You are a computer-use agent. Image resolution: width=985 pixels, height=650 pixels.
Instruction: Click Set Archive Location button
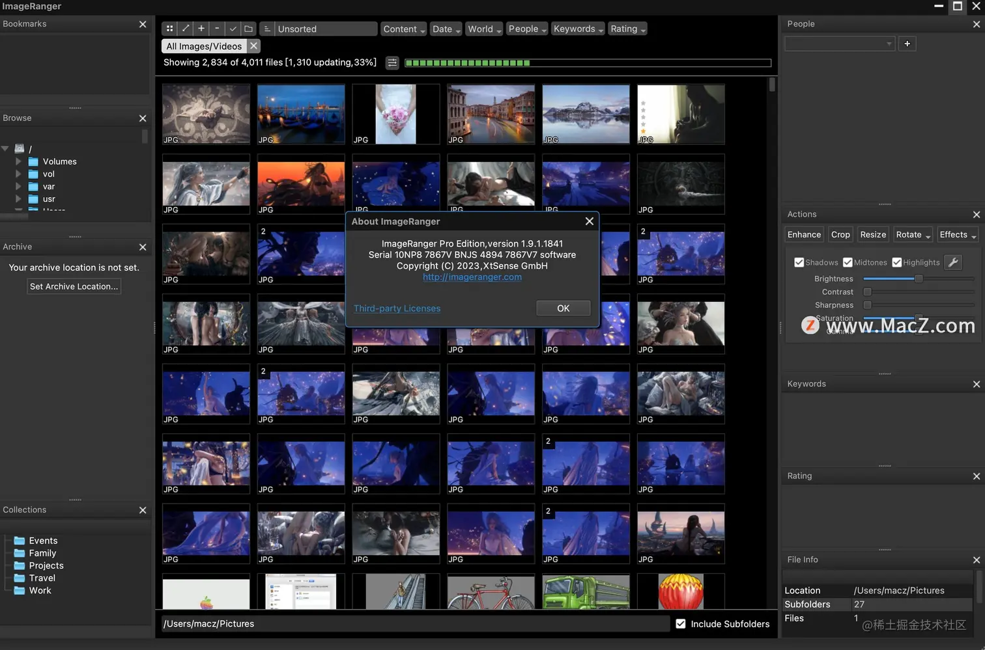[74, 286]
